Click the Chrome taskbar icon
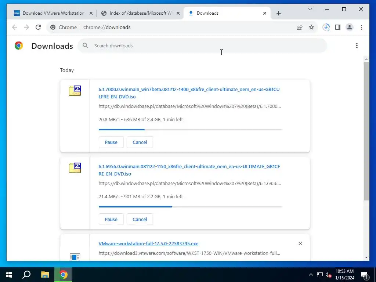The width and height of the screenshot is (376, 282). point(63,275)
